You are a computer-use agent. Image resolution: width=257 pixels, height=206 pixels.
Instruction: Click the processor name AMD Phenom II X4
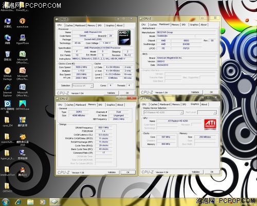click(x=93, y=32)
